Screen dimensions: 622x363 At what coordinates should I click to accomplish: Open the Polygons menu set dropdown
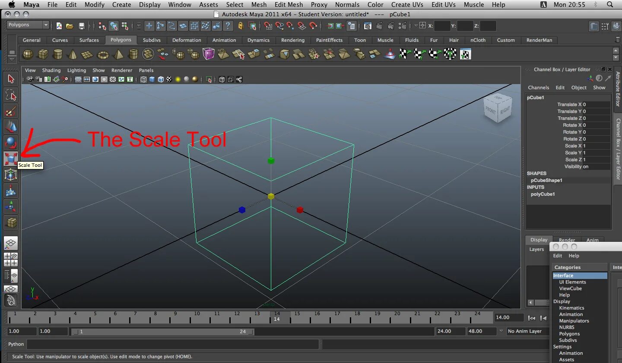[x=28, y=25]
